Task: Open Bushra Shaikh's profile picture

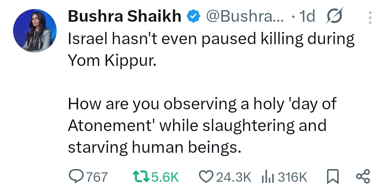Action: click(x=35, y=31)
